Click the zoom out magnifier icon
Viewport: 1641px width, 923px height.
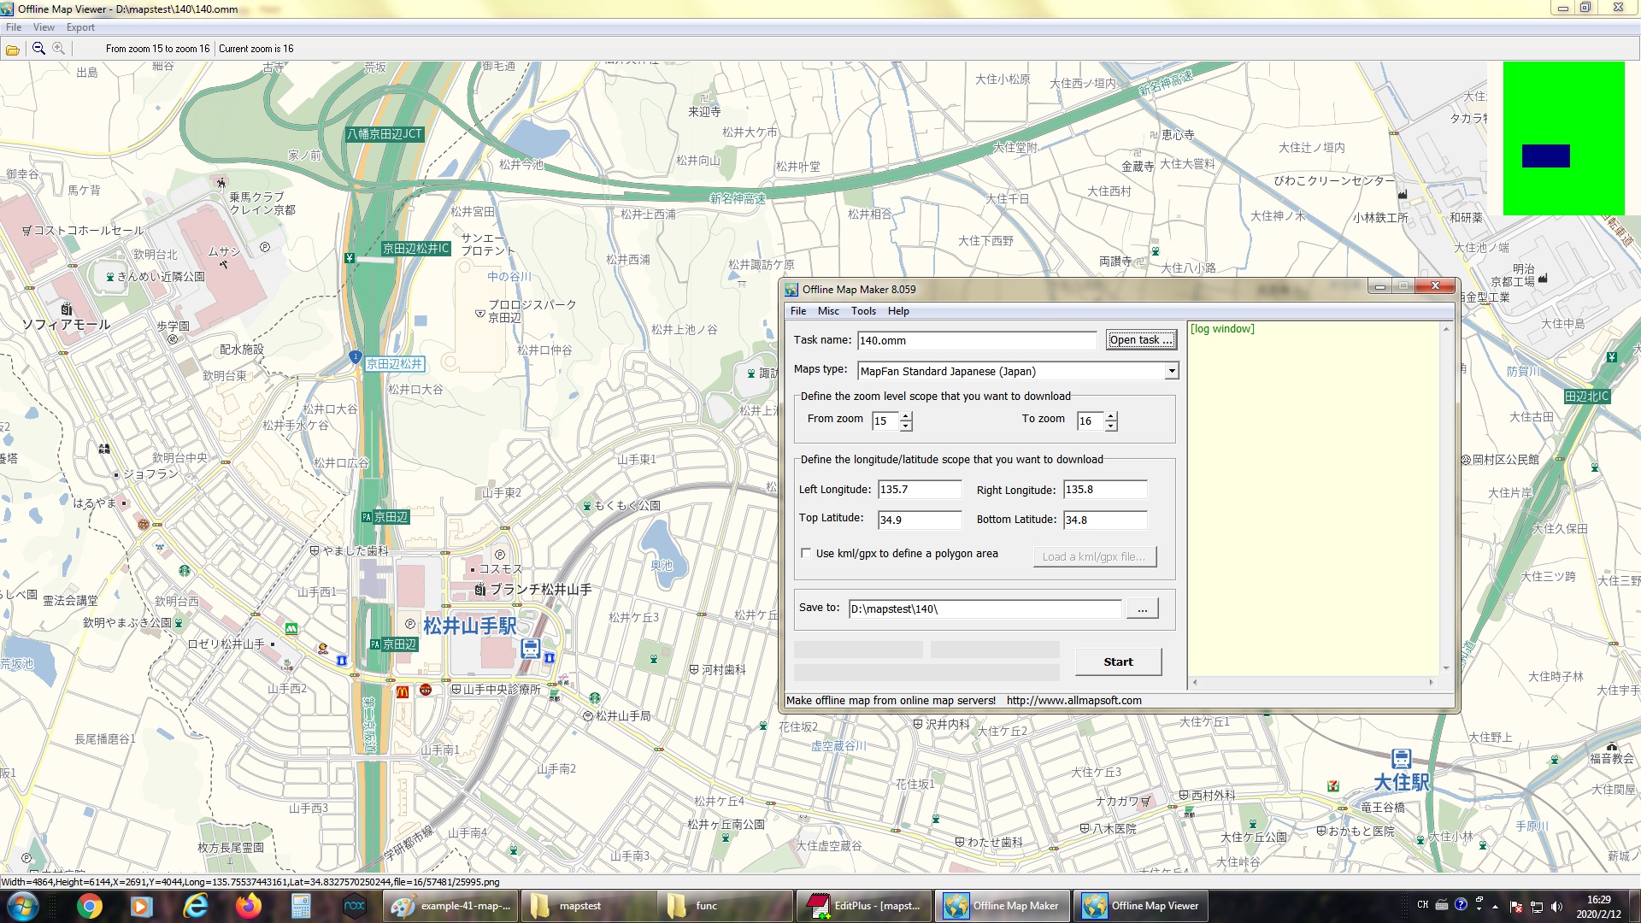38,49
